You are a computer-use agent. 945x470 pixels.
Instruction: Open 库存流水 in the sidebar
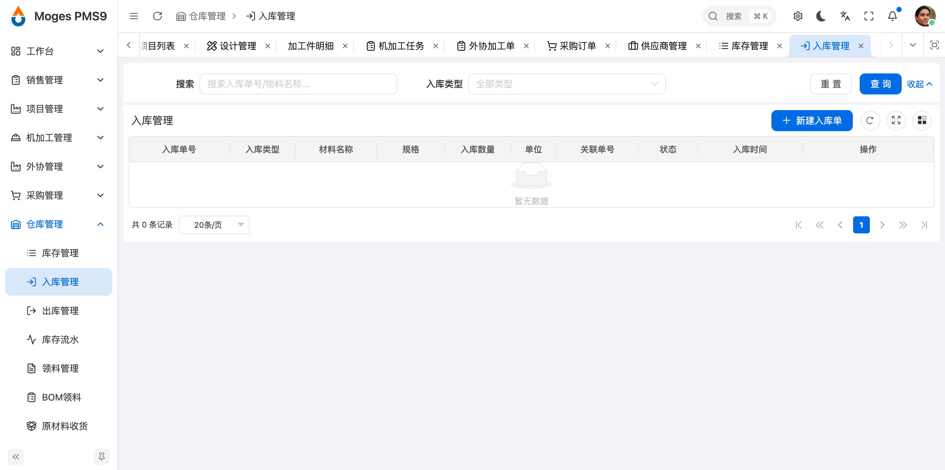[x=59, y=340]
